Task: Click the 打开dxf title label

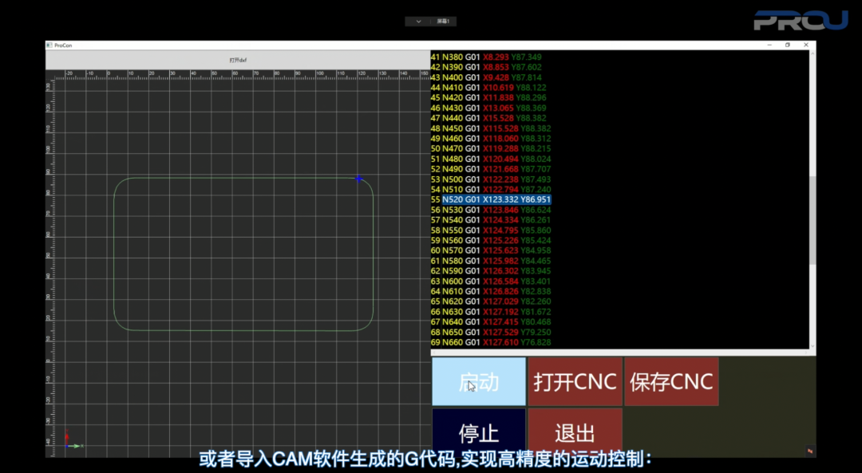Action: [238, 58]
